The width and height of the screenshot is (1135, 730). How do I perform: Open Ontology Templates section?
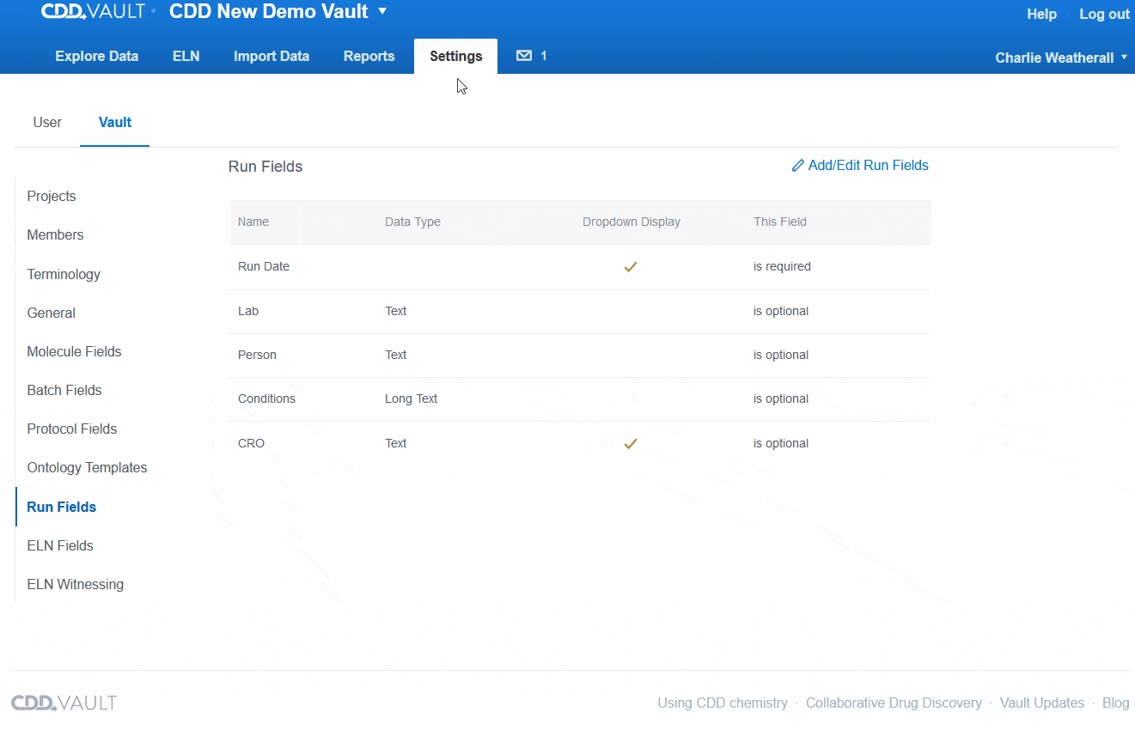coord(87,467)
